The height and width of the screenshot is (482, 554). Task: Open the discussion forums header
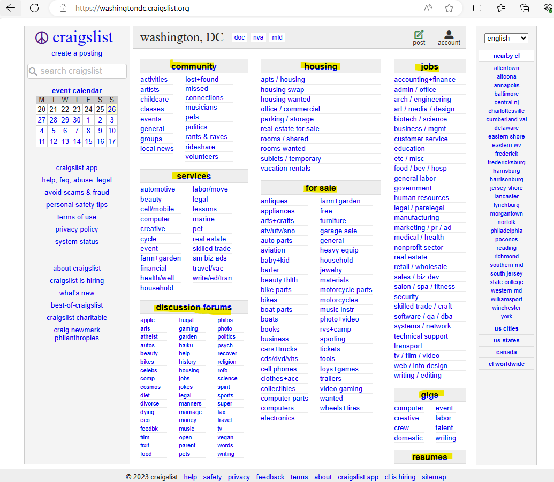pyautogui.click(x=194, y=308)
